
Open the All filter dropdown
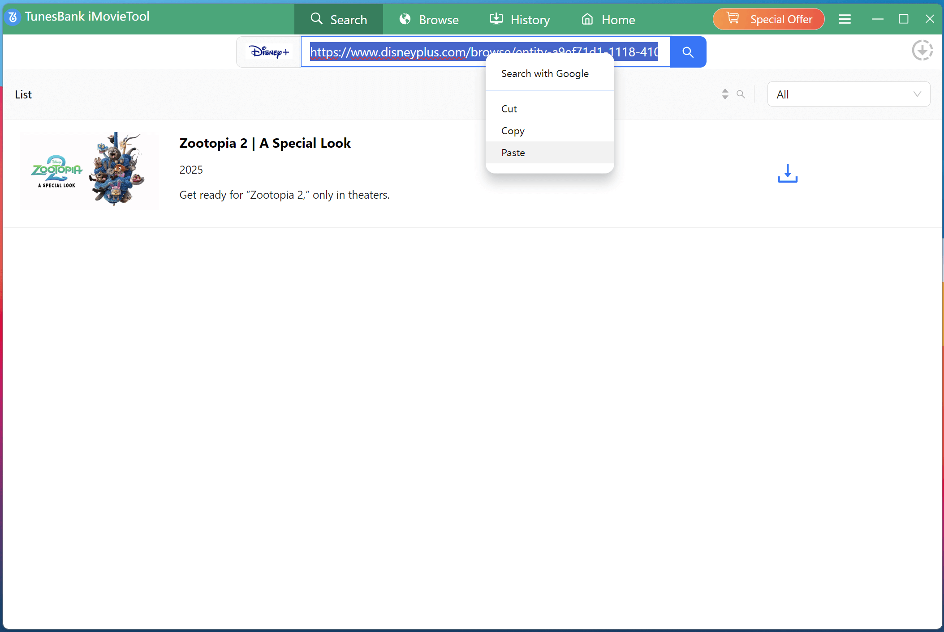[x=848, y=94]
